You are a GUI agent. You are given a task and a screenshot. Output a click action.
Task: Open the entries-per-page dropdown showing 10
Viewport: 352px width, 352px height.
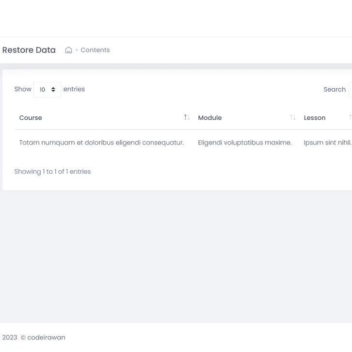click(47, 90)
